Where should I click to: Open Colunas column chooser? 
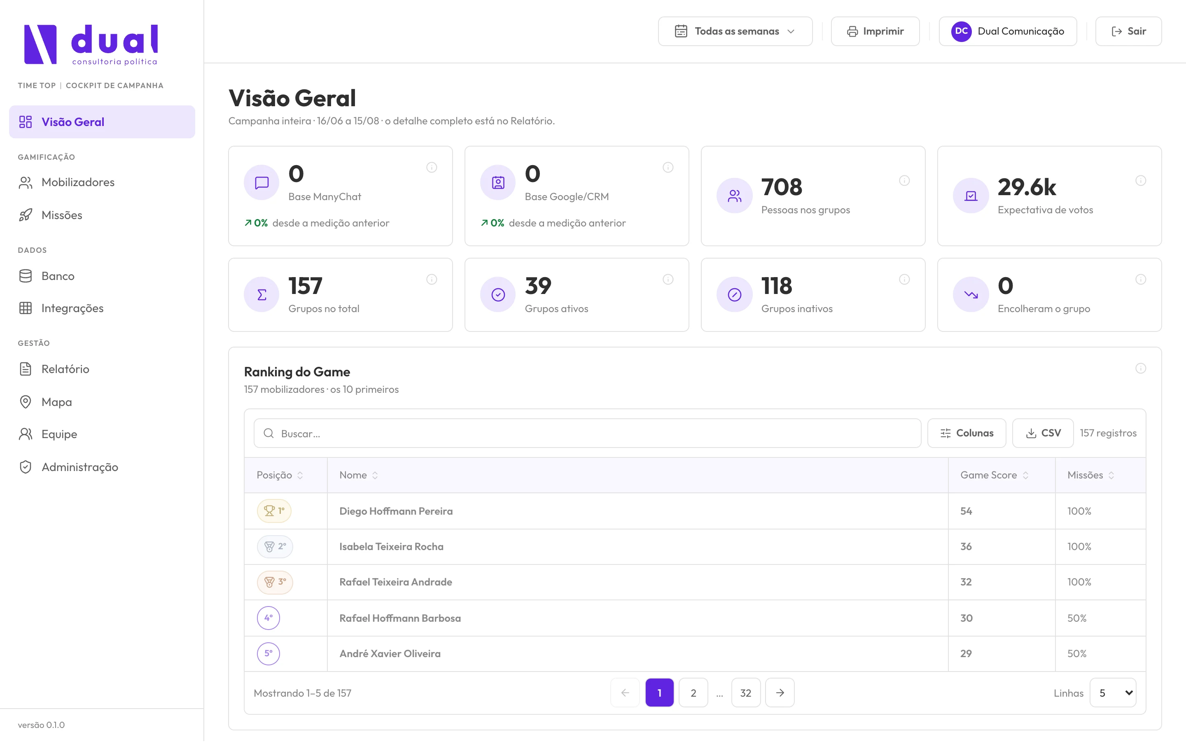(967, 434)
